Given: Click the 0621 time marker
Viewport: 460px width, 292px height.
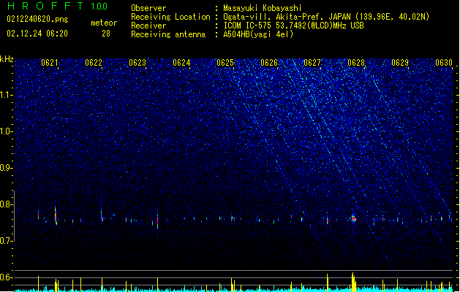Looking at the screenshot, I should click(50, 63).
